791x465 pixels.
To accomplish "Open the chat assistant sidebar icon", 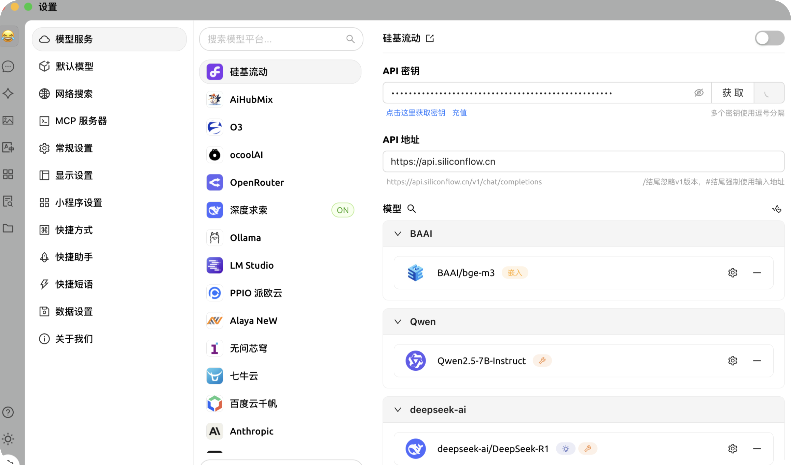I will 8,66.
